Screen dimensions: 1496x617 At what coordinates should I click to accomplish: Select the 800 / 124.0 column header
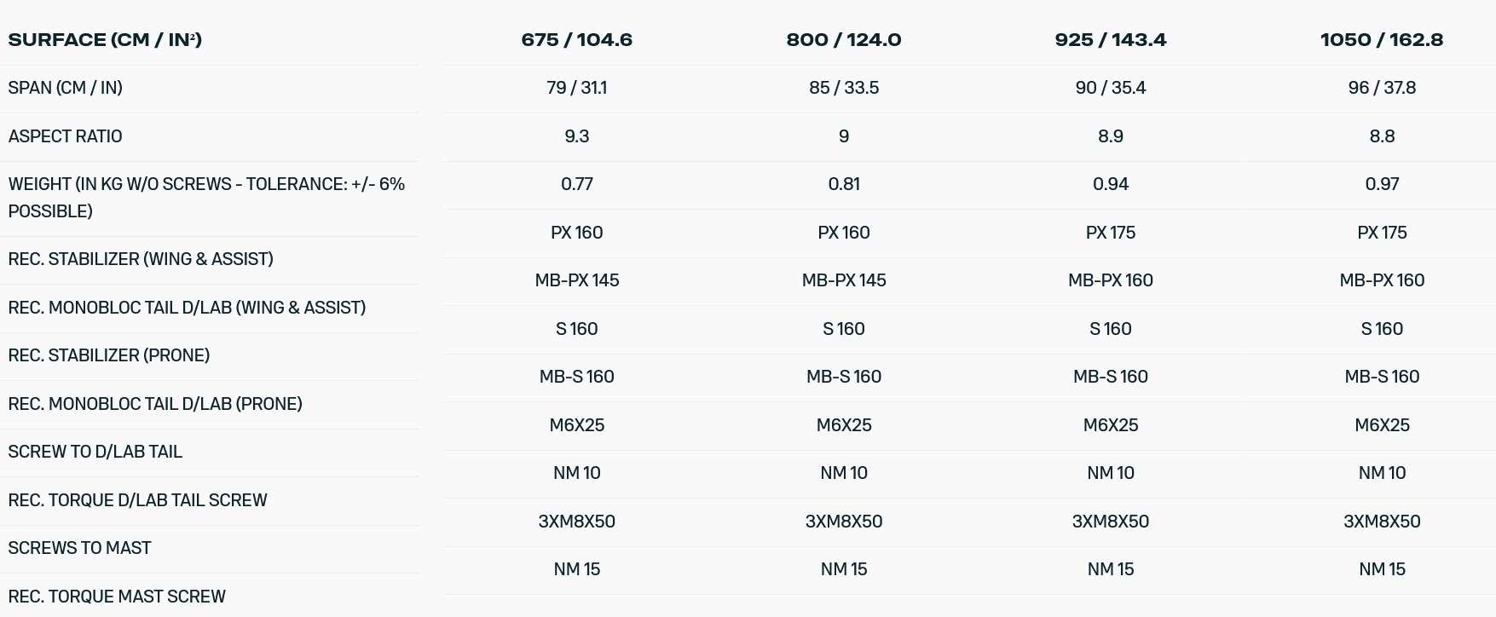[x=843, y=40]
